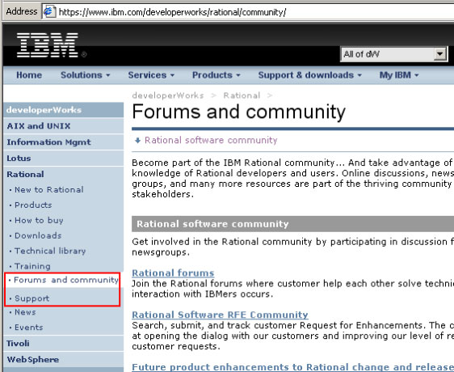
Task: Open Rational Software RFE Community link
Action: coord(220,315)
